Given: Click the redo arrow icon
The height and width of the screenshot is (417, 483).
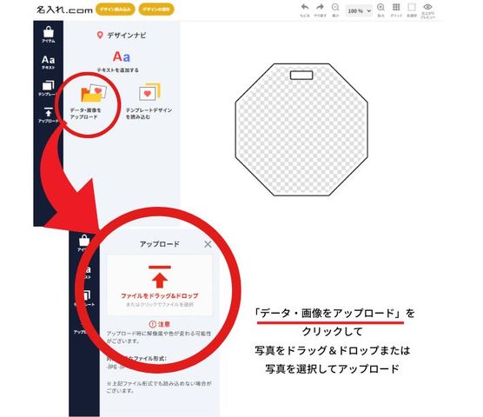Looking at the screenshot, I should (x=320, y=8).
